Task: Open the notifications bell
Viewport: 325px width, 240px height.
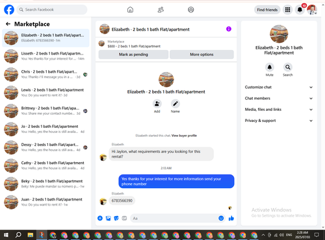Action: tap(300, 10)
